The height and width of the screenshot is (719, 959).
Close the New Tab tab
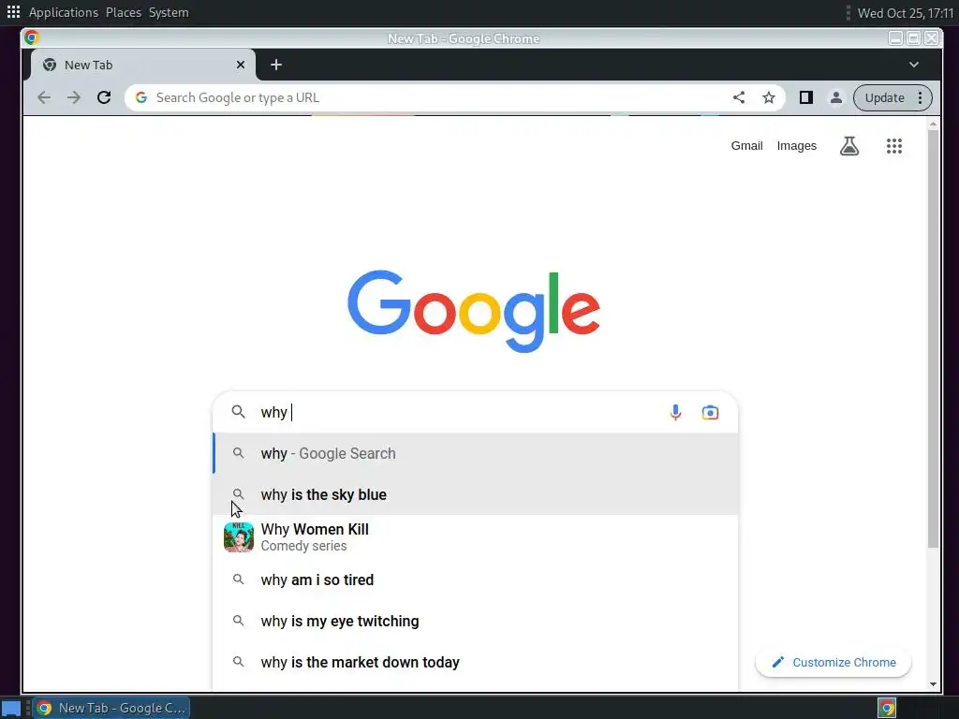coord(241,65)
